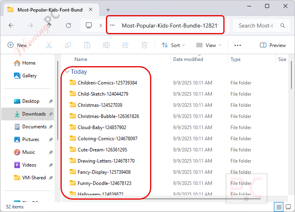Click the Delete trash icon
This screenshot has width=295, height=212.
[x=145, y=45]
